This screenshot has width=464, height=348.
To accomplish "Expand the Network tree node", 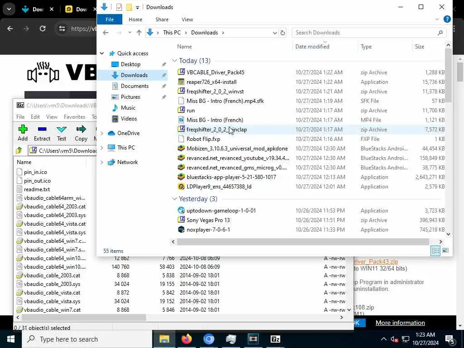I will click(102, 162).
